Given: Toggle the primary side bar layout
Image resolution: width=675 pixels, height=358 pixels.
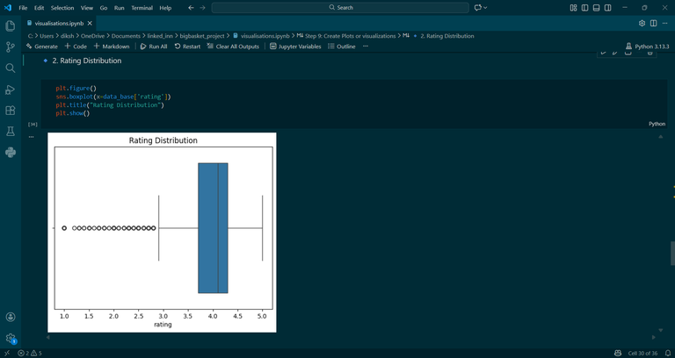Looking at the screenshot, I should [x=584, y=8].
